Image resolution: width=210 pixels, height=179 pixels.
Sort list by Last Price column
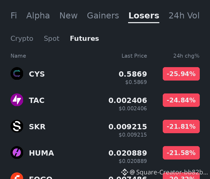coord(134,56)
